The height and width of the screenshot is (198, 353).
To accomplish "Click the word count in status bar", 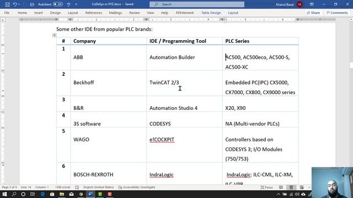I will 62,187.
